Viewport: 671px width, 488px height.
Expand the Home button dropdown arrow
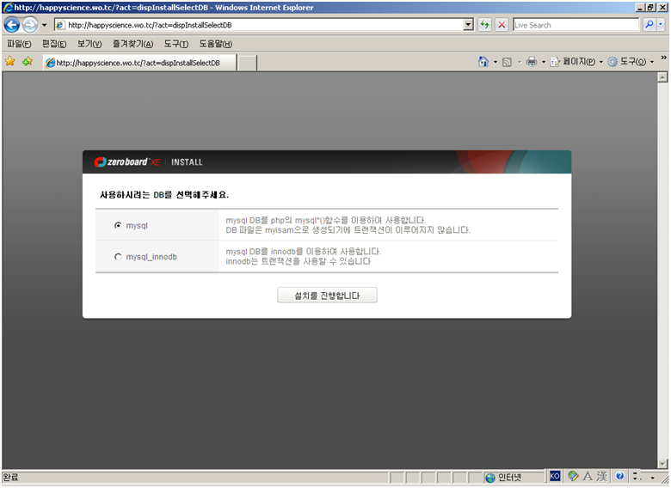tap(496, 63)
